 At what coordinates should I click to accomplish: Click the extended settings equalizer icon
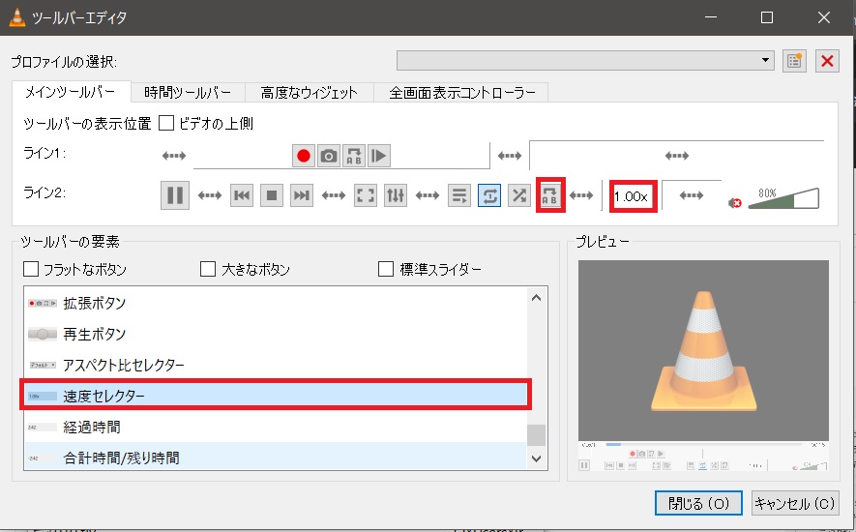tap(396, 195)
